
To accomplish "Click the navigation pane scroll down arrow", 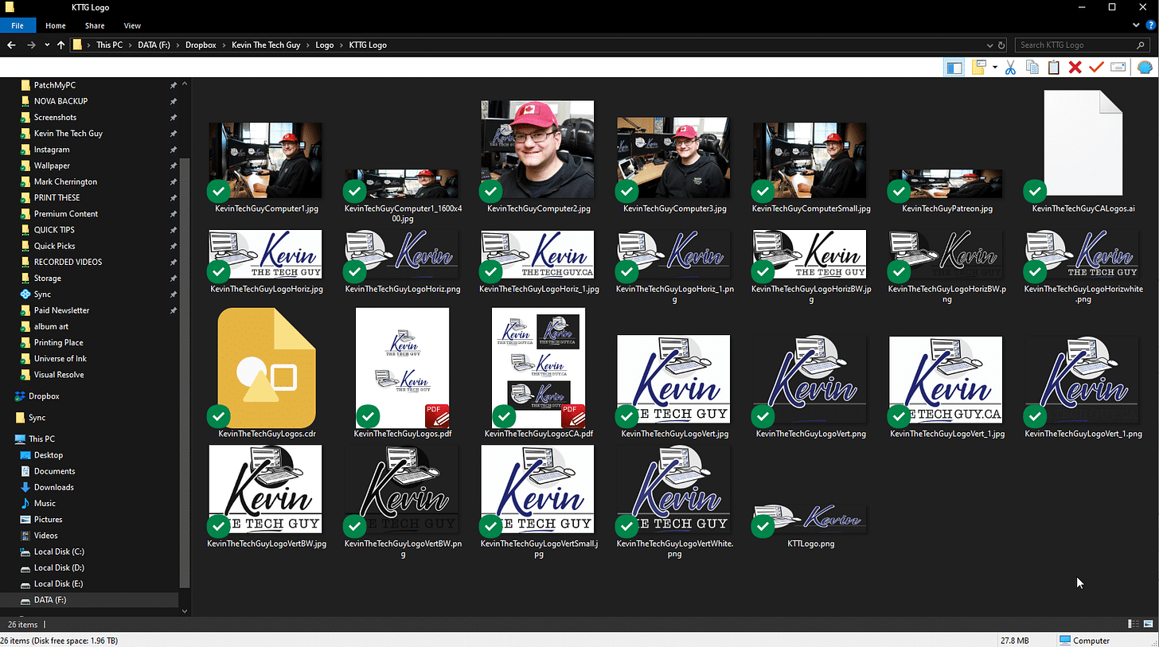I will [x=185, y=610].
